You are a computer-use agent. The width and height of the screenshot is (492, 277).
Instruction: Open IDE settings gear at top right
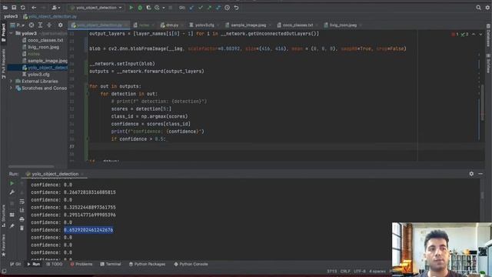coord(487,8)
